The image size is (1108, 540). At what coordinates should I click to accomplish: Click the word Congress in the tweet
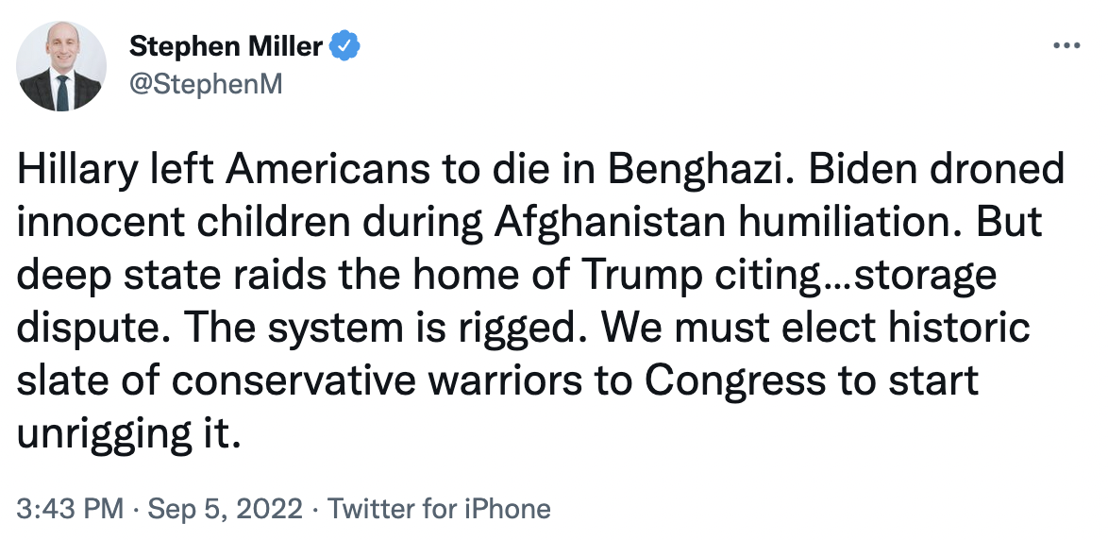point(735,381)
